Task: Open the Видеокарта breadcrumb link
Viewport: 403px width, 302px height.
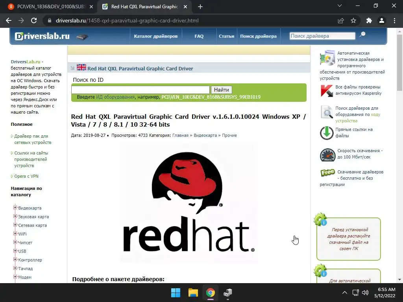Action: click(x=205, y=135)
